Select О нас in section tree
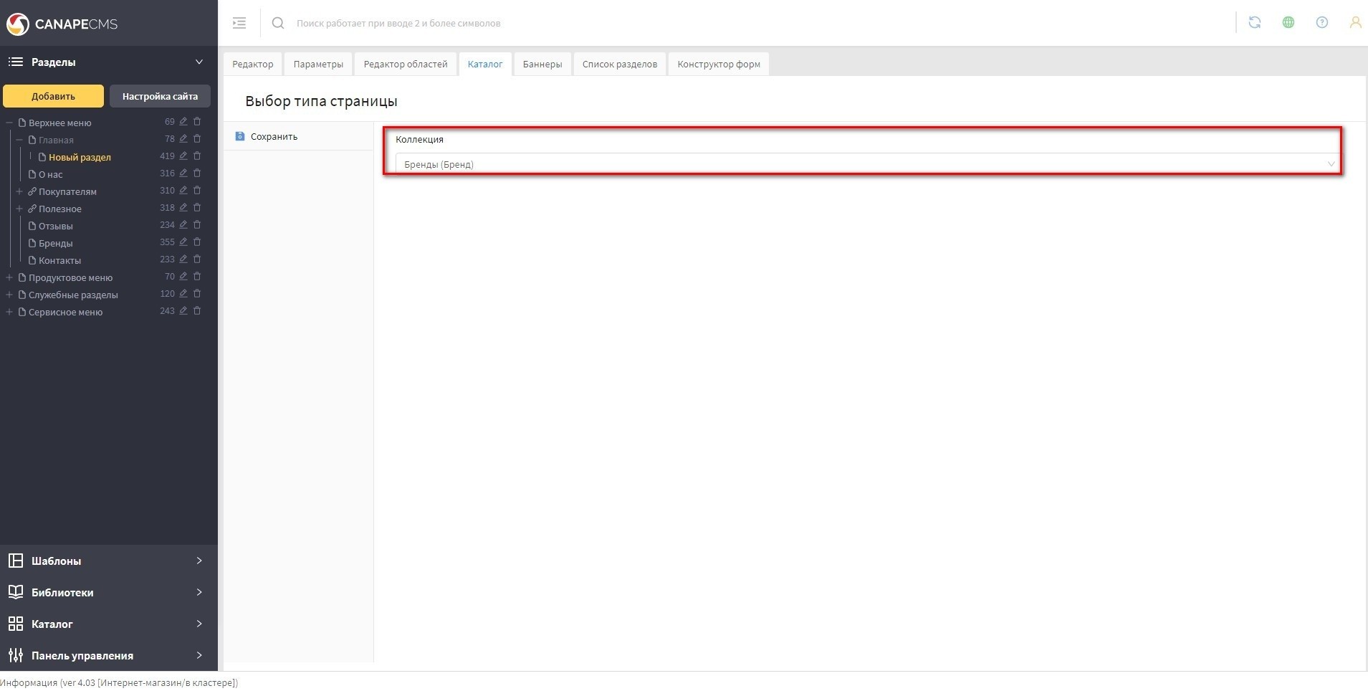Viewport: 1368px width, 691px height. point(50,174)
